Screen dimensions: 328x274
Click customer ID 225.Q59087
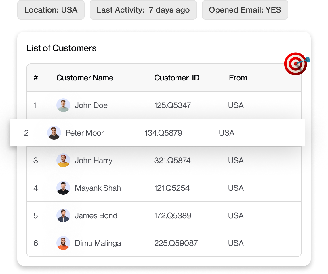pyautogui.click(x=176, y=243)
